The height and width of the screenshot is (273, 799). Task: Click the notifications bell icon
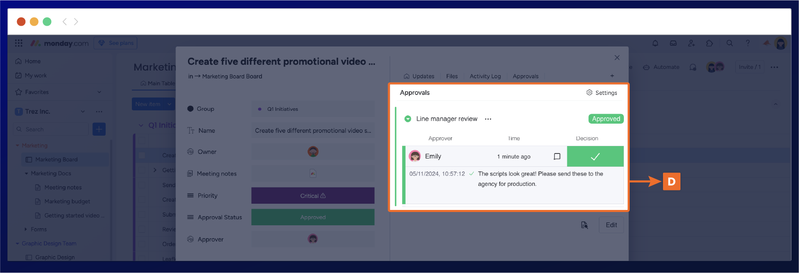pyautogui.click(x=655, y=43)
